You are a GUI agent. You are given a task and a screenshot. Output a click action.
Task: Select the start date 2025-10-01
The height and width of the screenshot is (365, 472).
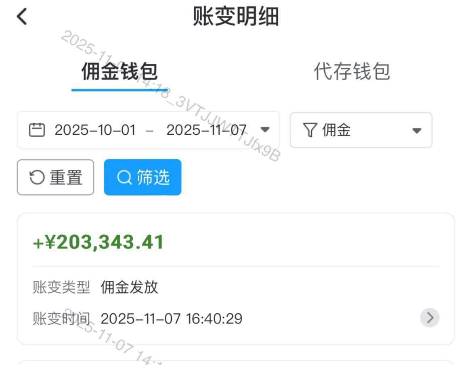point(95,129)
